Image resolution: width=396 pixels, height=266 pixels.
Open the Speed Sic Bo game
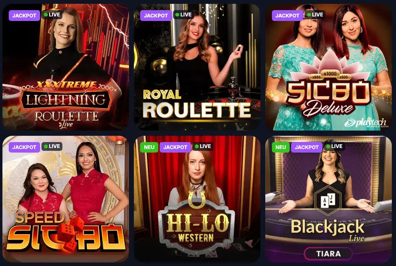pyautogui.click(x=66, y=199)
